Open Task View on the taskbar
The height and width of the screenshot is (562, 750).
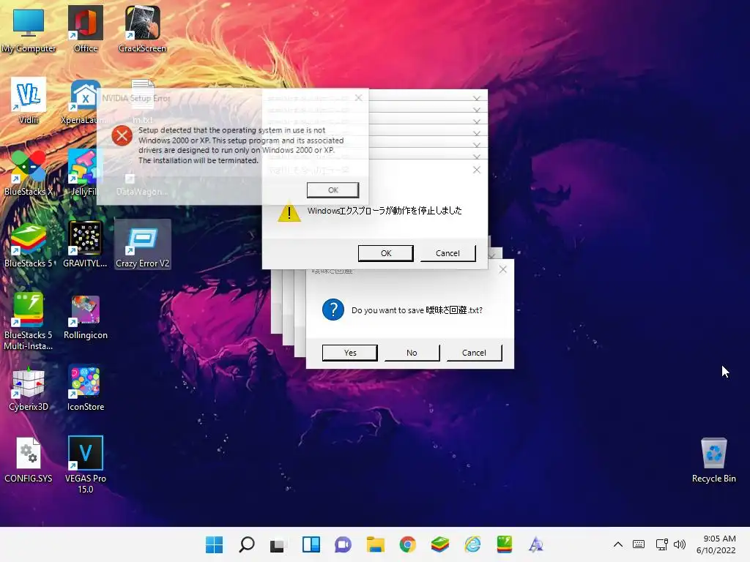click(278, 544)
